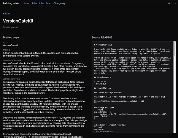
Task: Click the '**XcodeGen (`project.yml`):**' line
Action: click(110, 125)
